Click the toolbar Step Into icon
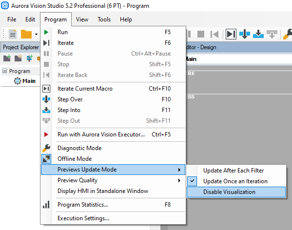 pos(258,34)
